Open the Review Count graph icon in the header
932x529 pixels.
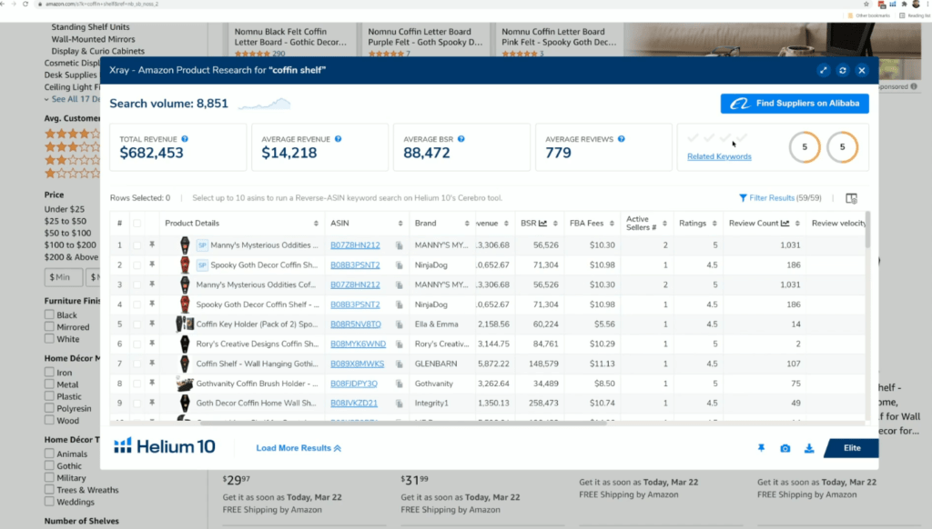pyautogui.click(x=785, y=224)
